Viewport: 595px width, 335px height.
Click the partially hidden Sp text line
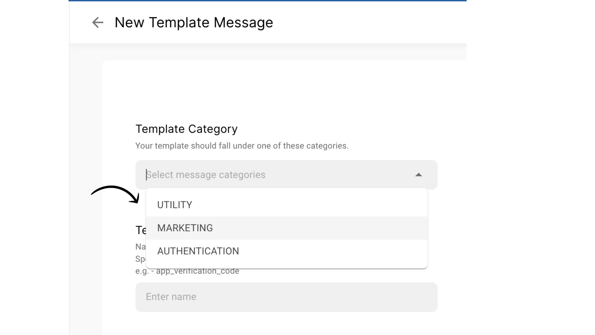pos(140,259)
